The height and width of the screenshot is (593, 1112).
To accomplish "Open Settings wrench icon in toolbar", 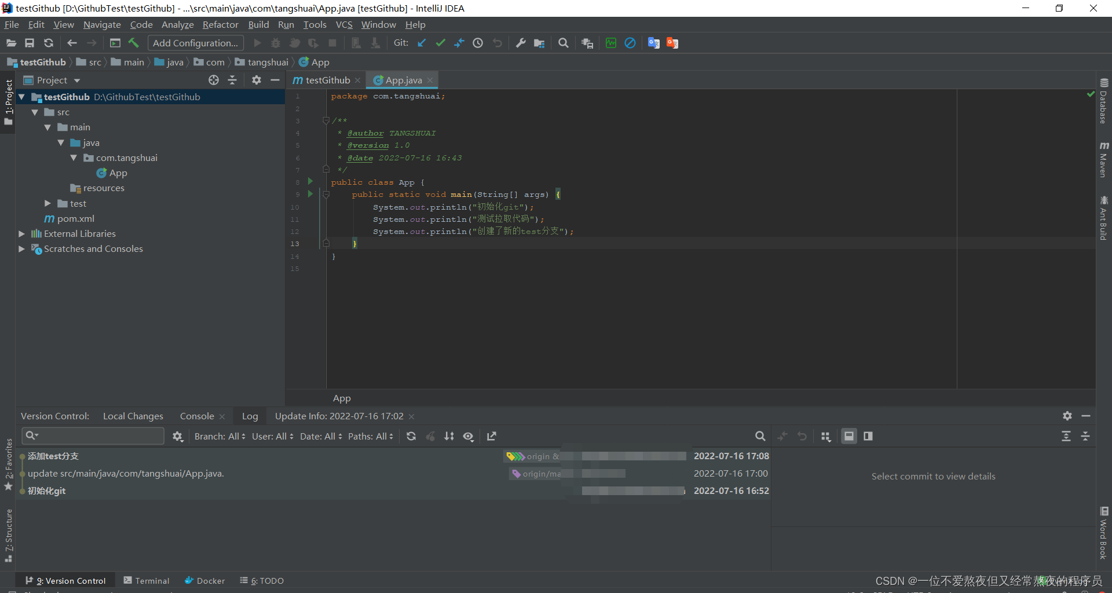I will tap(521, 43).
